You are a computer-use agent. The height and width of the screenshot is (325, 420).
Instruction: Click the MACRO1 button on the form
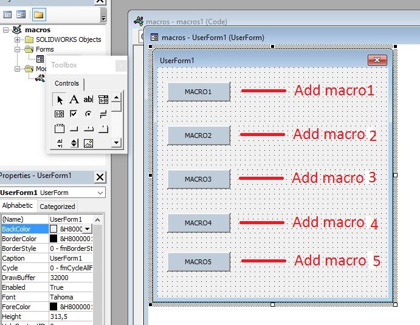pyautogui.click(x=199, y=92)
